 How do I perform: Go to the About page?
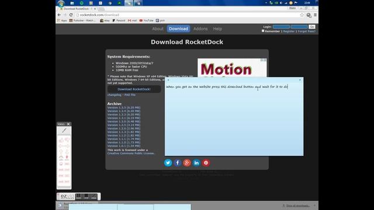(x=158, y=29)
